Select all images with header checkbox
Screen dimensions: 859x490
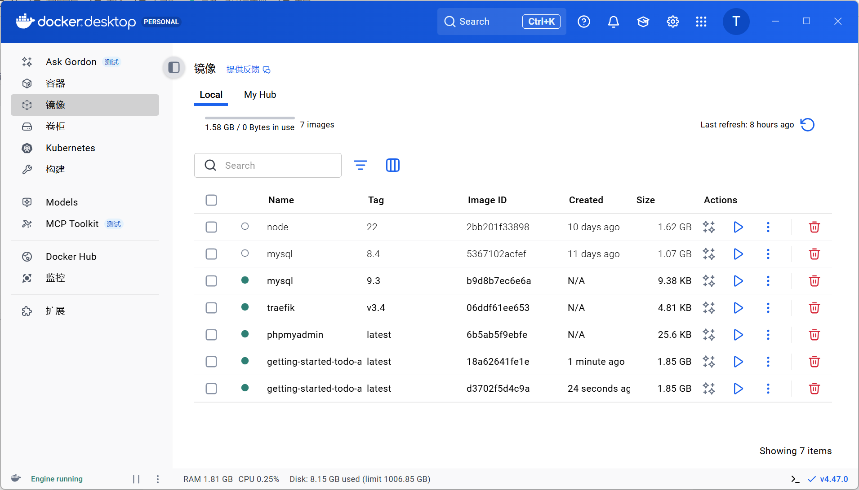pos(211,200)
